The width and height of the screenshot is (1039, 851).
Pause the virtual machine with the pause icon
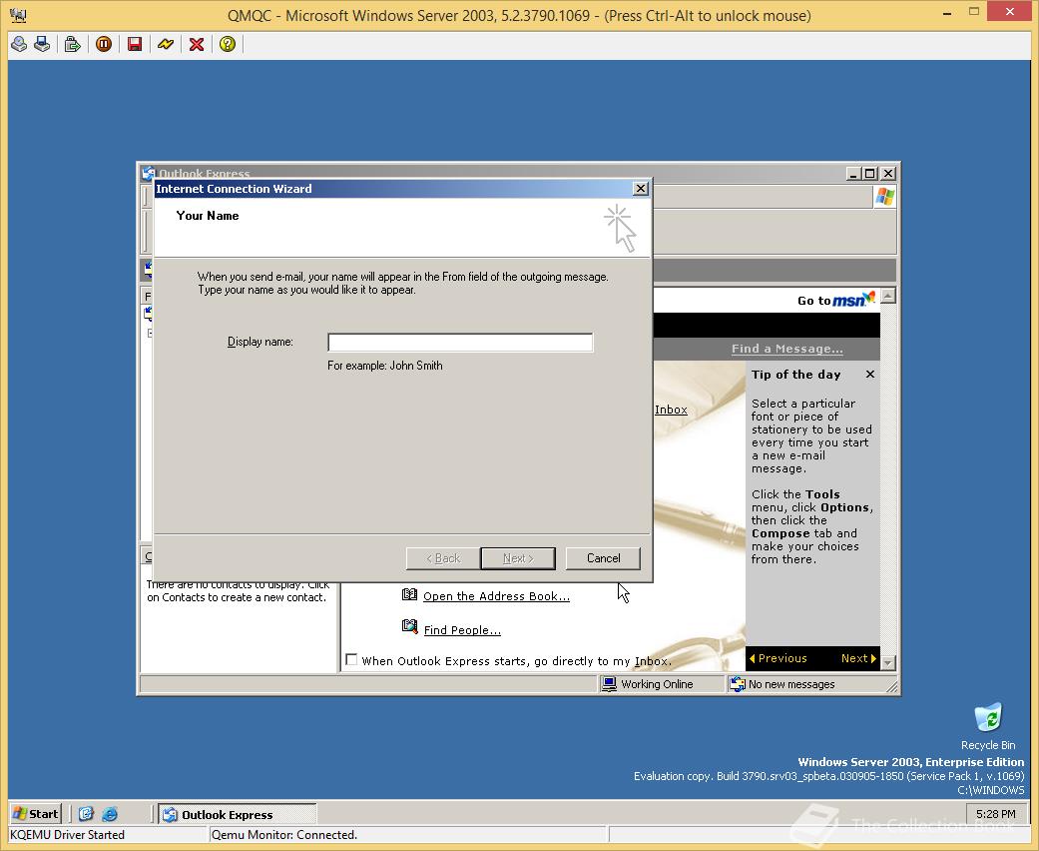[x=104, y=44]
